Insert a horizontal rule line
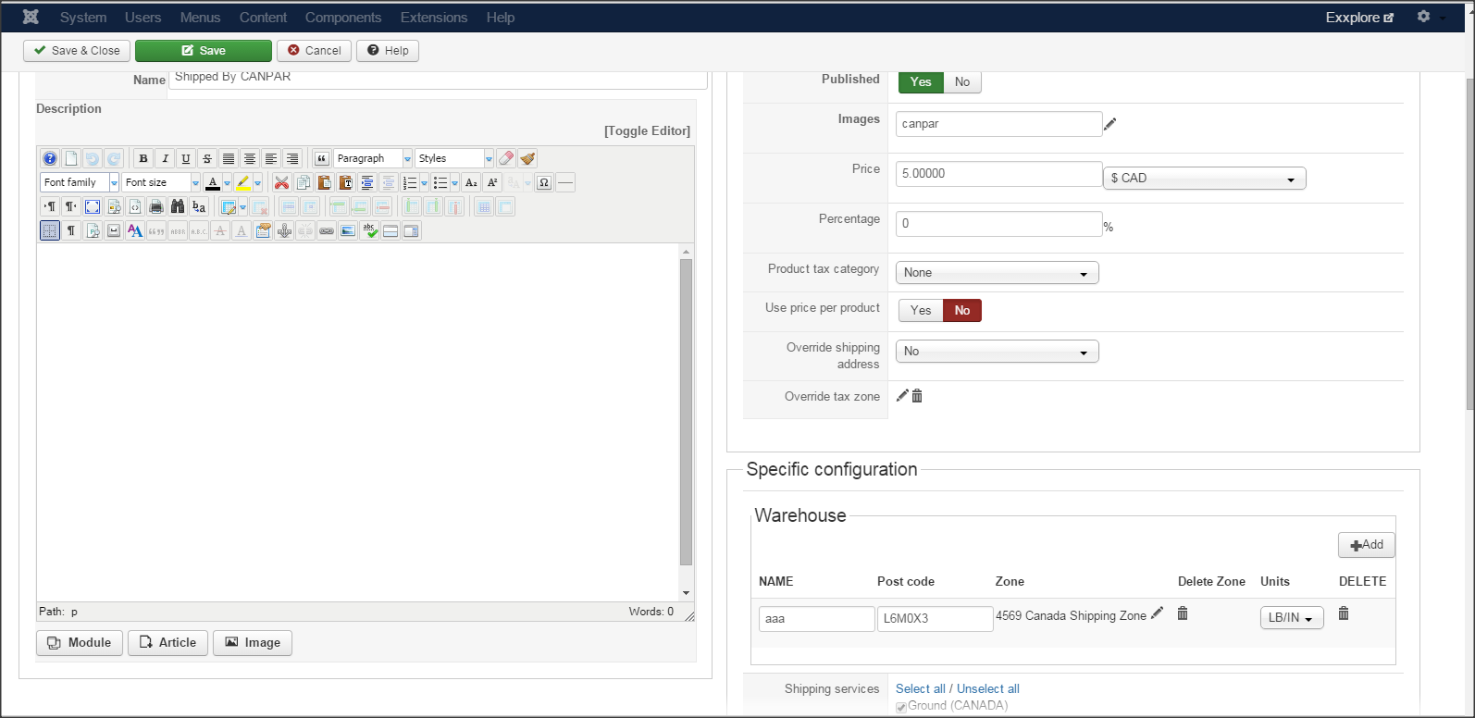 coord(565,182)
